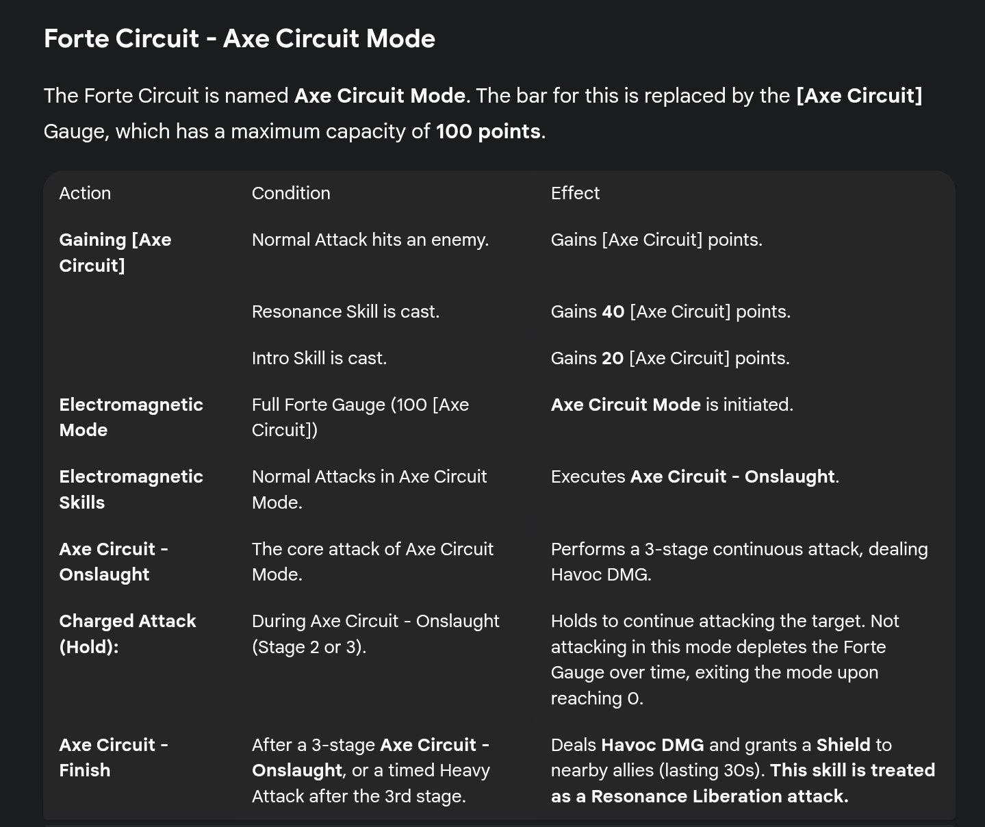Click 'Intro Skill is cast.' condition text
The height and width of the screenshot is (827, 985).
[x=319, y=358]
